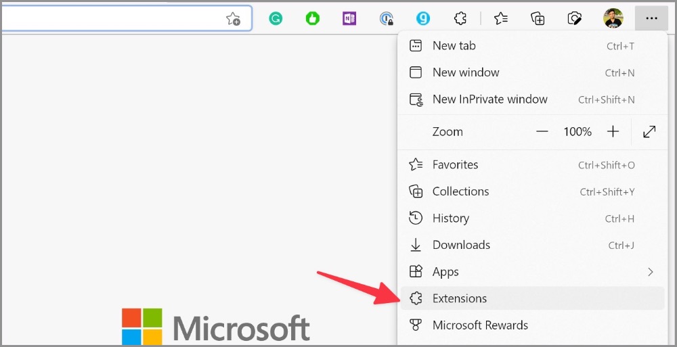The height and width of the screenshot is (347, 677).
Task: Open Downloads from the menu
Action: point(532,245)
